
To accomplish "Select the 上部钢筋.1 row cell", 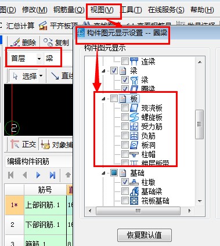I will [45, 205].
